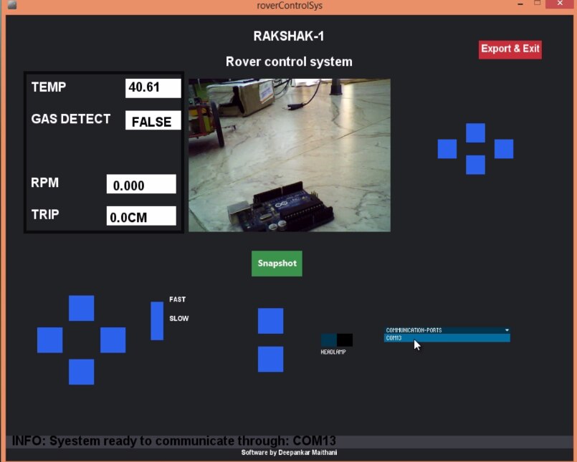
Task: Click the FAST/SLOW speed slider bar
Action: pyautogui.click(x=157, y=321)
